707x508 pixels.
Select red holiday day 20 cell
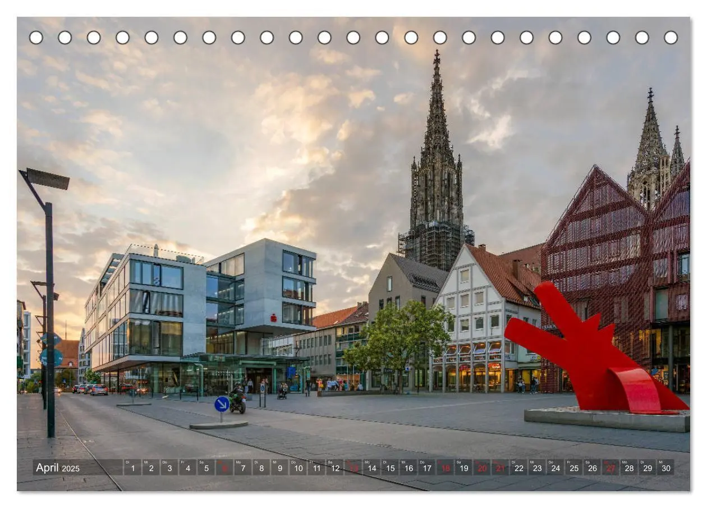pyautogui.click(x=482, y=468)
